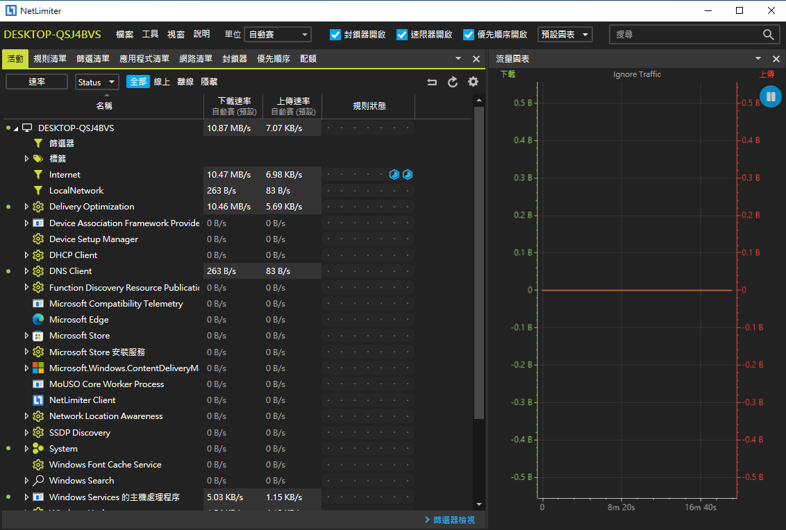Click the NetLimiter Client app icon
Viewport: 786px width, 530px height.
coord(38,400)
